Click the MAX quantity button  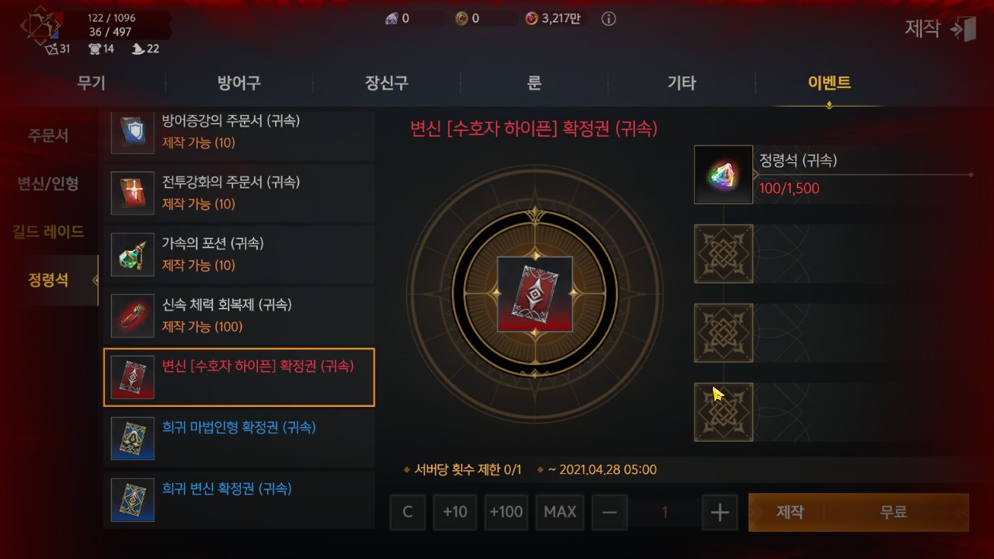[x=560, y=513]
